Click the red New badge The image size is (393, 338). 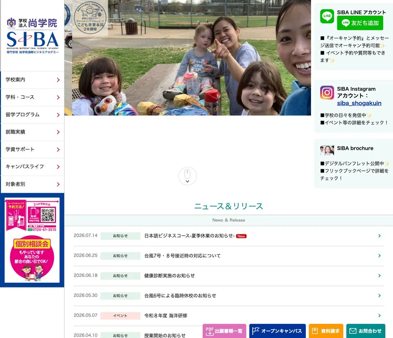click(241, 236)
